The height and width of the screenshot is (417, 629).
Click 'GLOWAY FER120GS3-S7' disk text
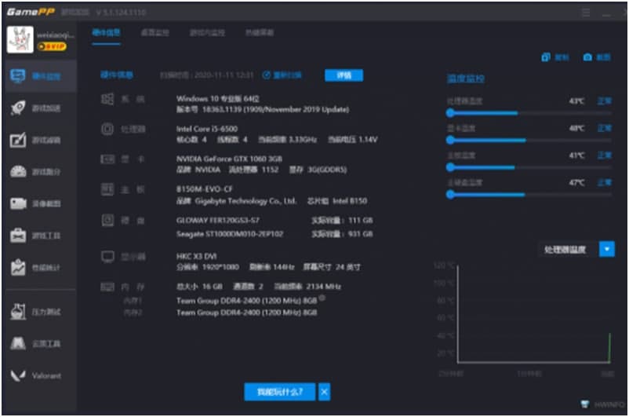coord(218,220)
